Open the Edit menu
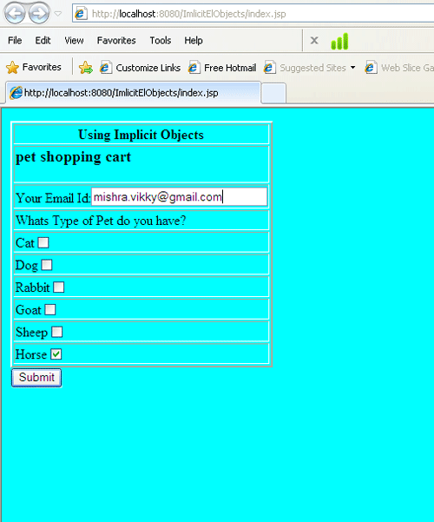Screen dimensions: 434x522 pyautogui.click(x=43, y=40)
